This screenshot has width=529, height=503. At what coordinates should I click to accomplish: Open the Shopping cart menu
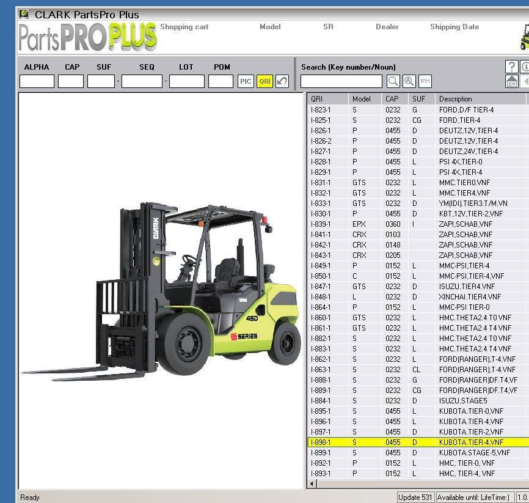[183, 27]
